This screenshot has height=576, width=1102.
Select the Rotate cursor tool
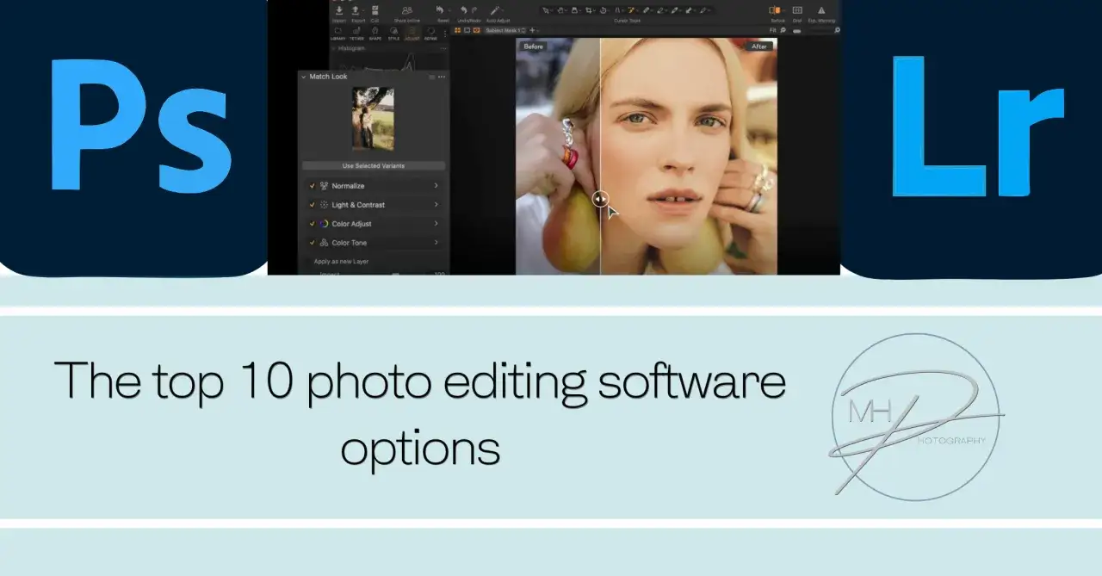click(x=604, y=10)
